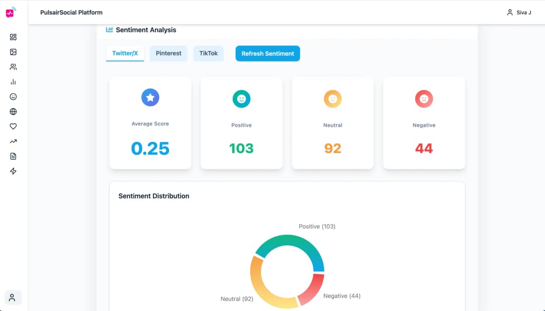Open the media library icon in sidebar
The height and width of the screenshot is (311, 545).
[13, 51]
